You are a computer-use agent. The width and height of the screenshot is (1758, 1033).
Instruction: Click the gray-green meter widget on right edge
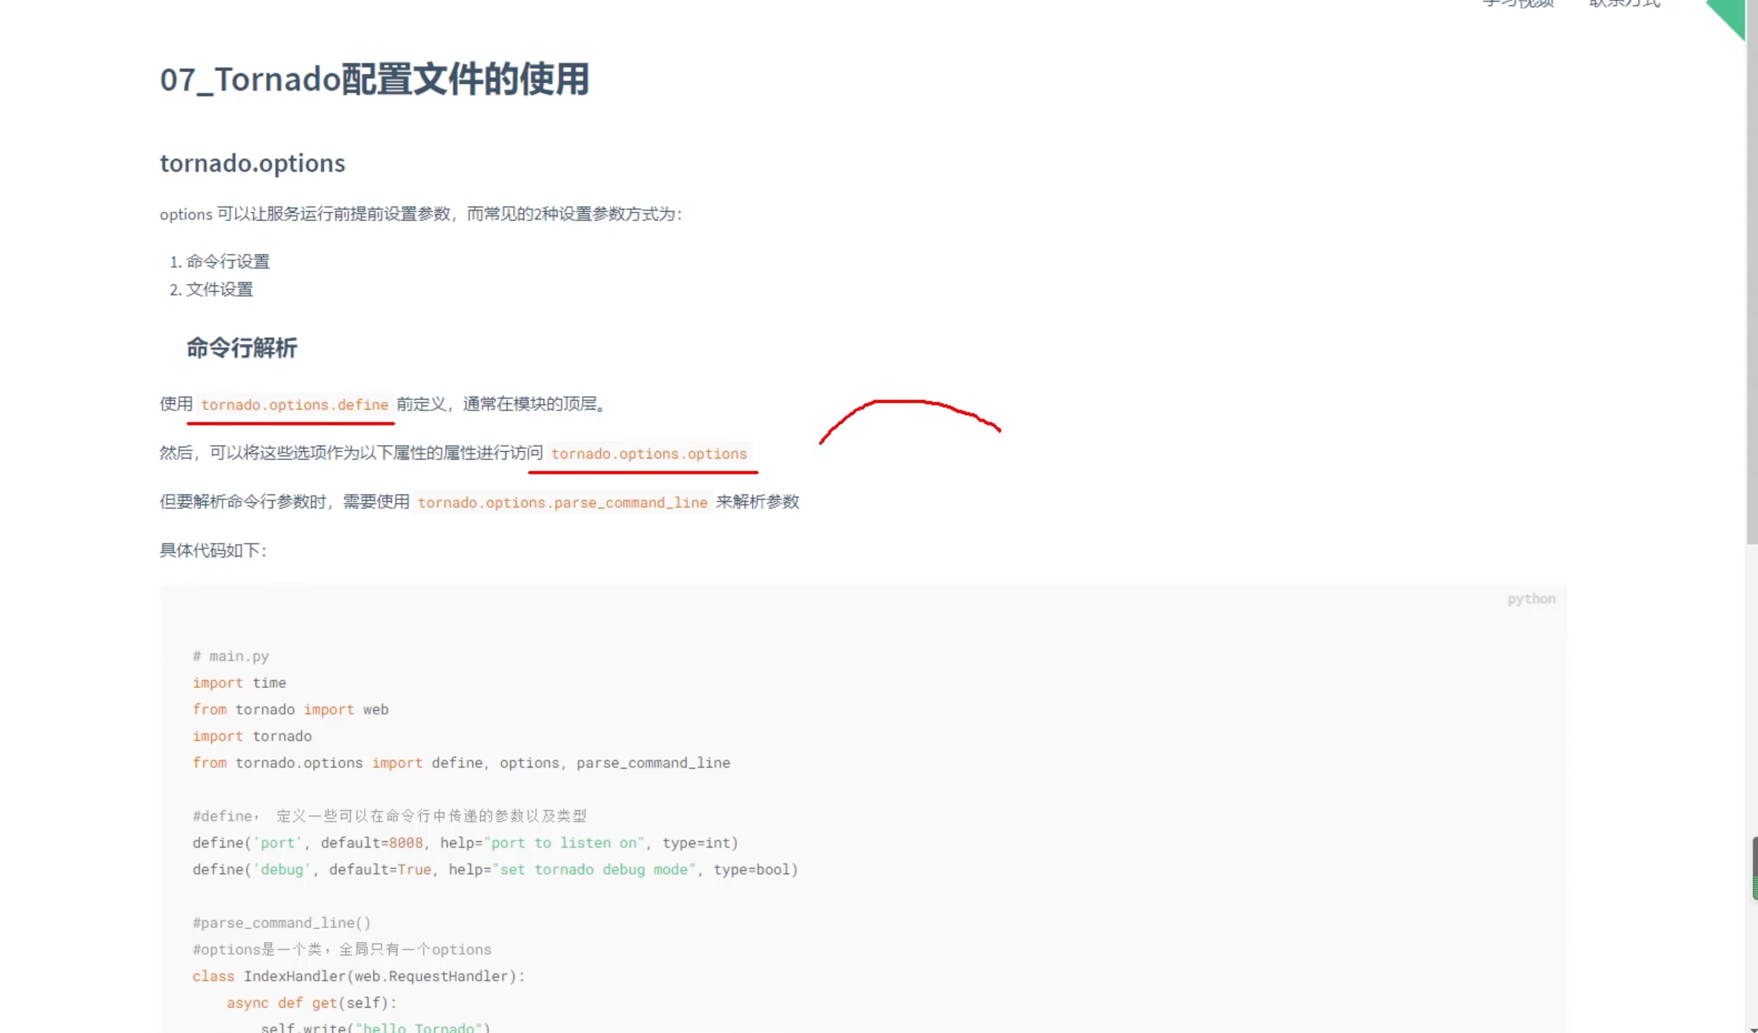[1754, 868]
